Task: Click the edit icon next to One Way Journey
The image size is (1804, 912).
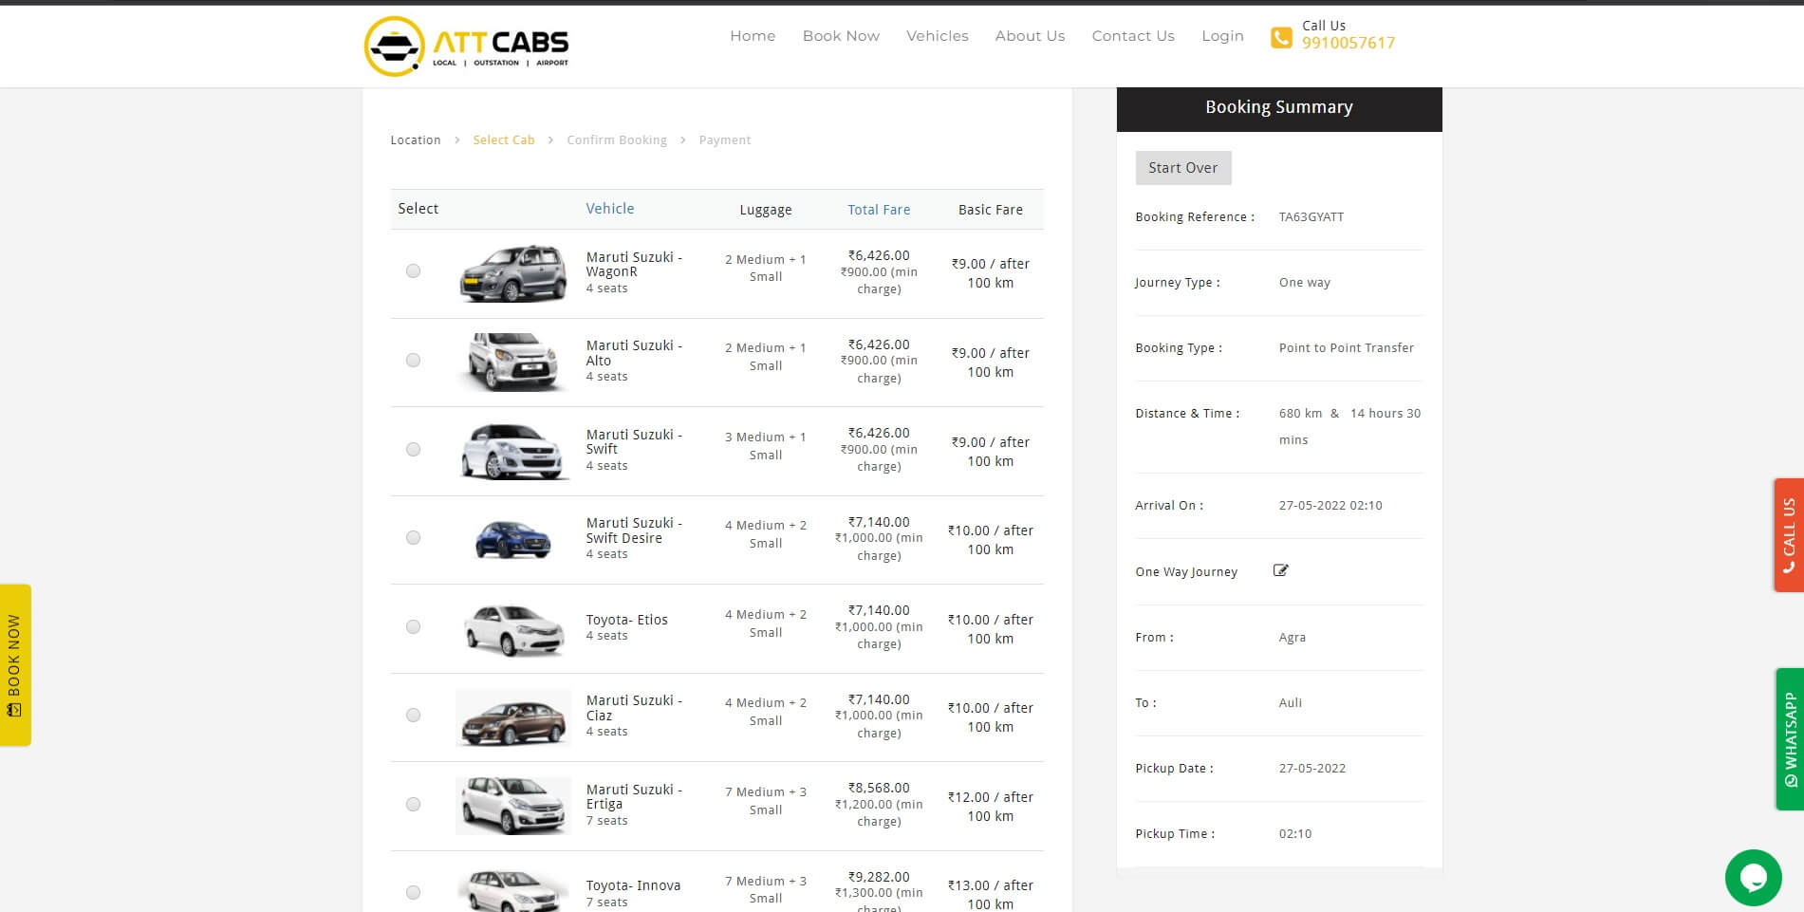Action: (x=1280, y=570)
